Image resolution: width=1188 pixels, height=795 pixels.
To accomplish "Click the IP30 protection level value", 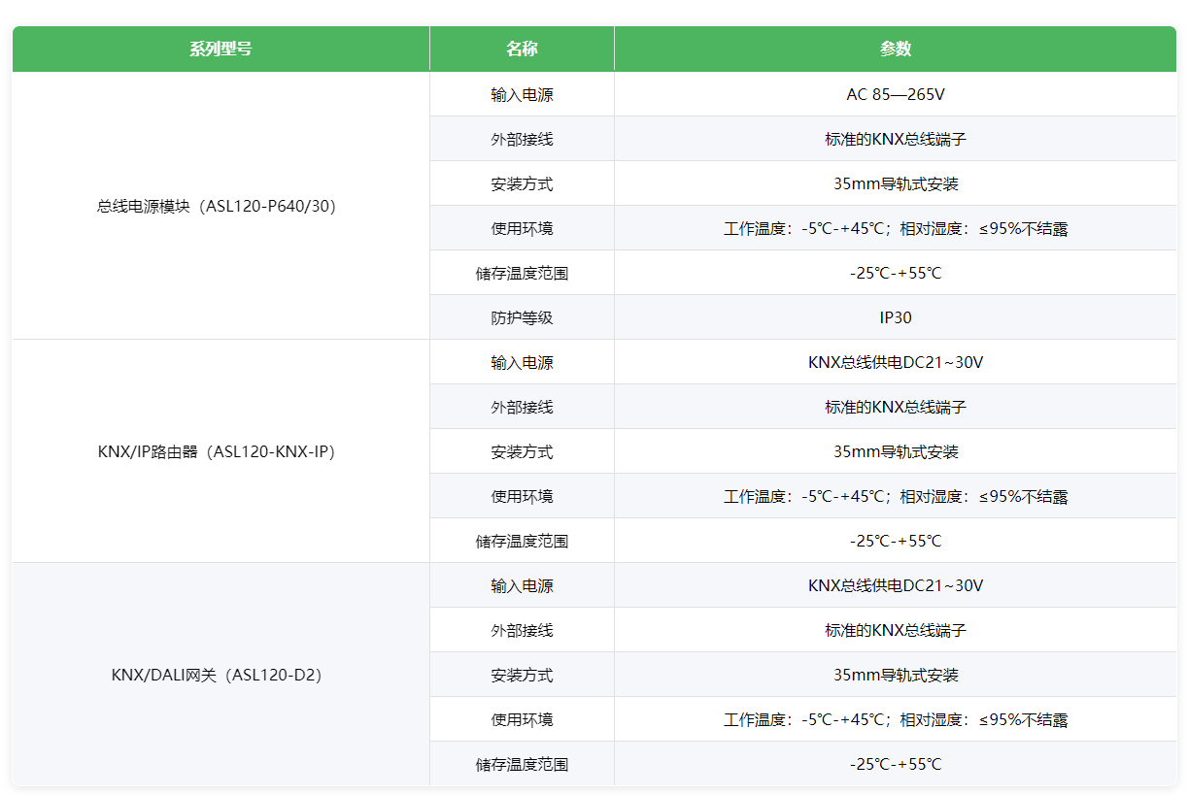I will point(895,317).
